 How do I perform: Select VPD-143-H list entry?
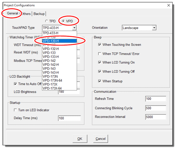click(60, 73)
